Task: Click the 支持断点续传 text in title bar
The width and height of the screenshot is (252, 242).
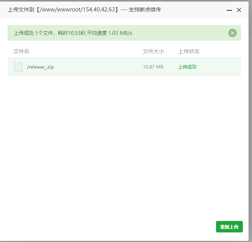Action: [x=145, y=10]
